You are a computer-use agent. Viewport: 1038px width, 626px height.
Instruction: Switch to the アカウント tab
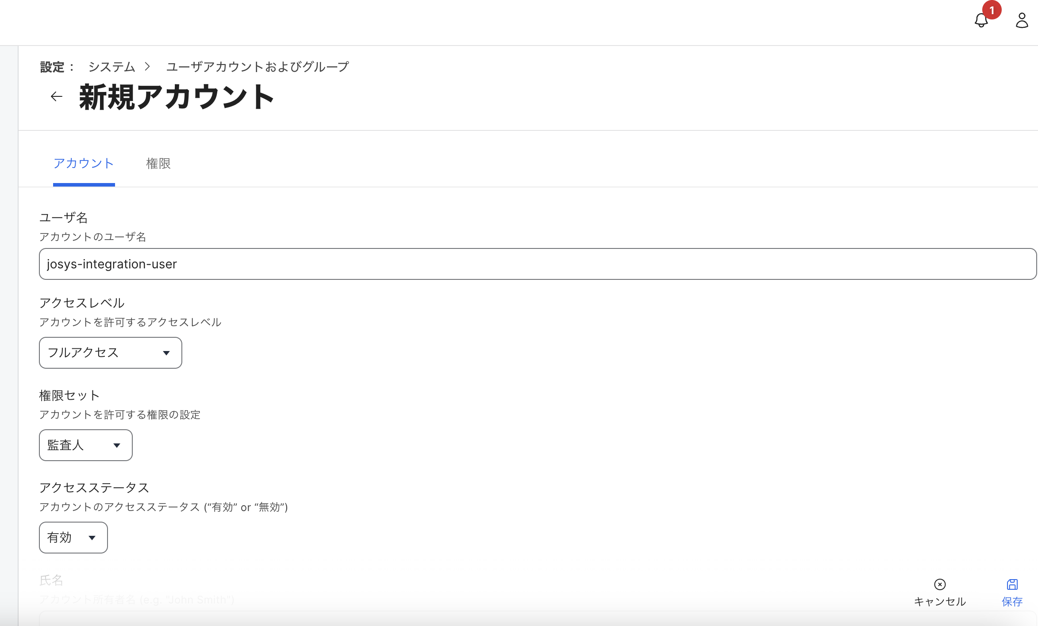point(84,164)
